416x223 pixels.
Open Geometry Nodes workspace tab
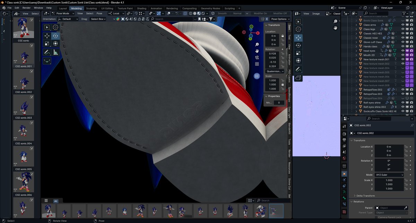click(x=210, y=8)
